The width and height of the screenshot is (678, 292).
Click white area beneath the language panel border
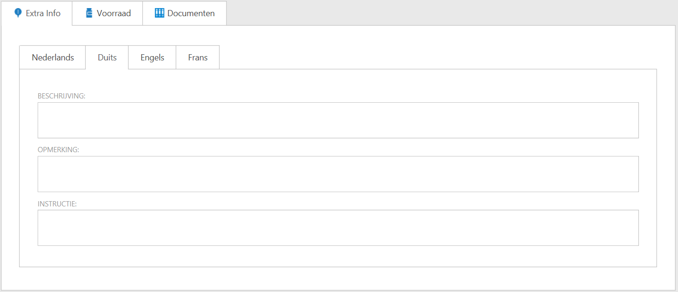(338, 278)
